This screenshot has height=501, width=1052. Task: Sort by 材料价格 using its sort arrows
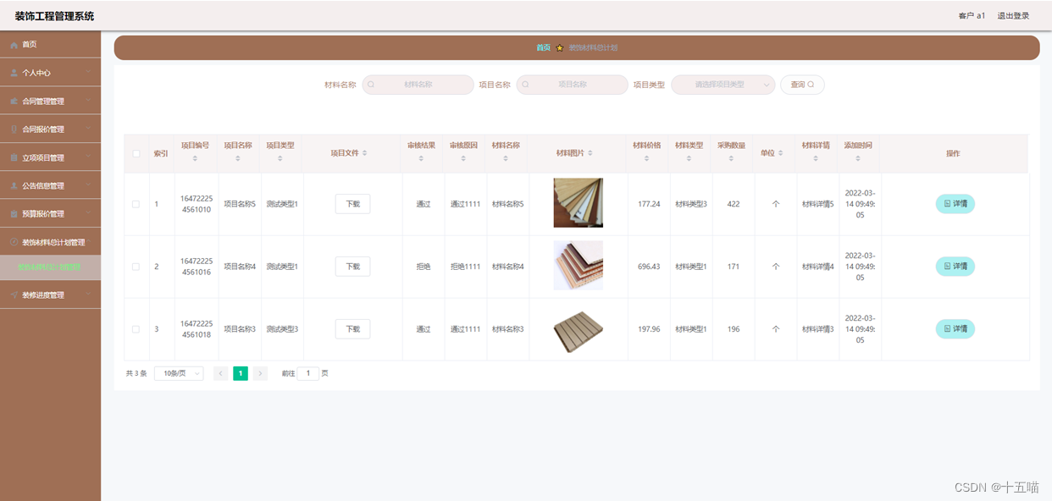[x=646, y=158]
